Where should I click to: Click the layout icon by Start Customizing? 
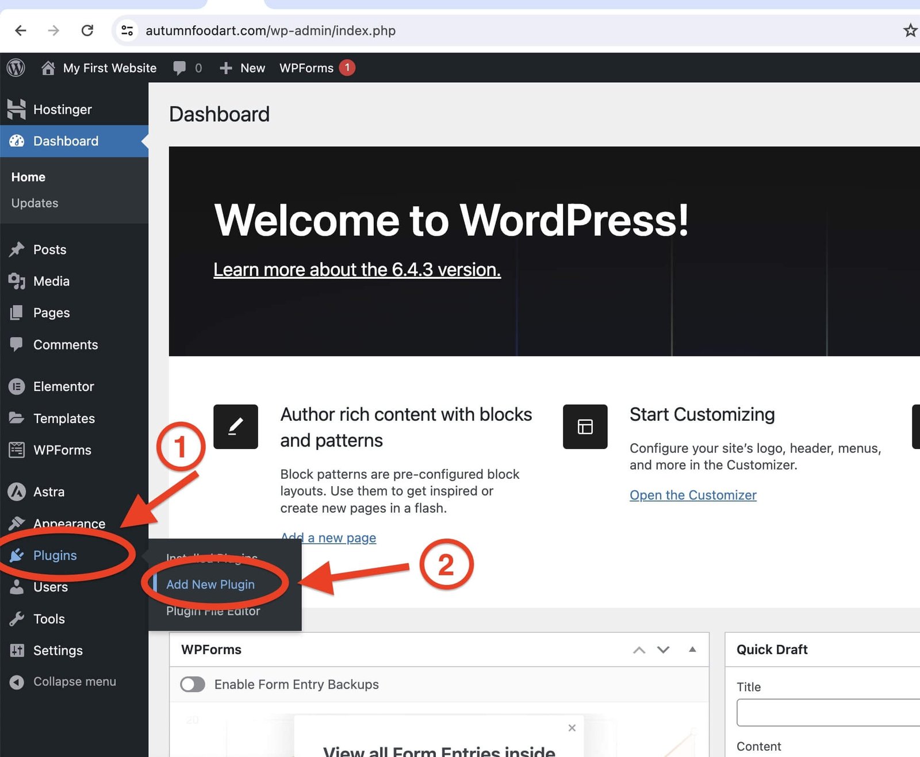[585, 426]
